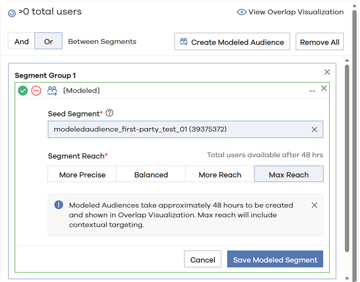
Task: Click the green checkmark on the modeled segment
Action: pyautogui.click(x=23, y=90)
